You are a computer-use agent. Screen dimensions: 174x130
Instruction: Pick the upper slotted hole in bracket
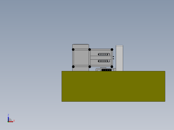pos(104,54)
